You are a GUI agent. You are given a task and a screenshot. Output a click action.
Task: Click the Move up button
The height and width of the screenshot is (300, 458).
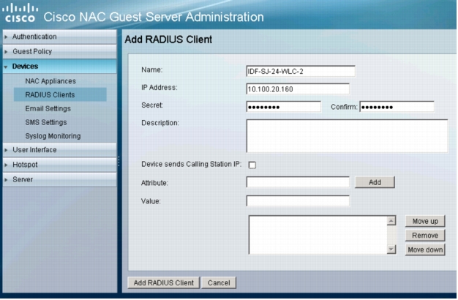coord(425,222)
